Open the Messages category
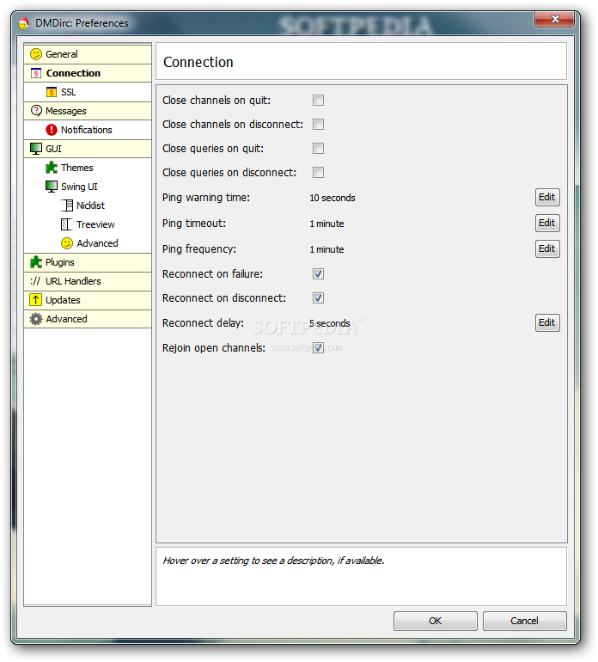Image resolution: width=598 pixels, height=662 pixels. (x=88, y=111)
